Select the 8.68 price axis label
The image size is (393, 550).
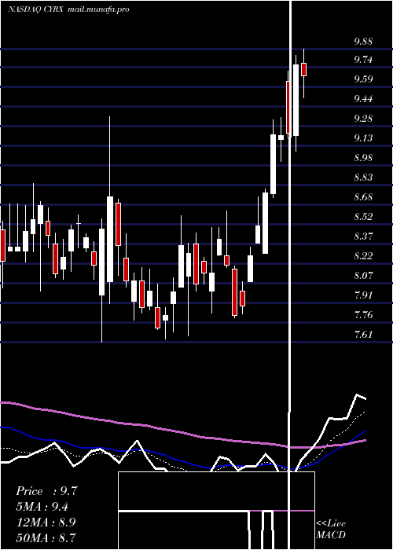363,197
